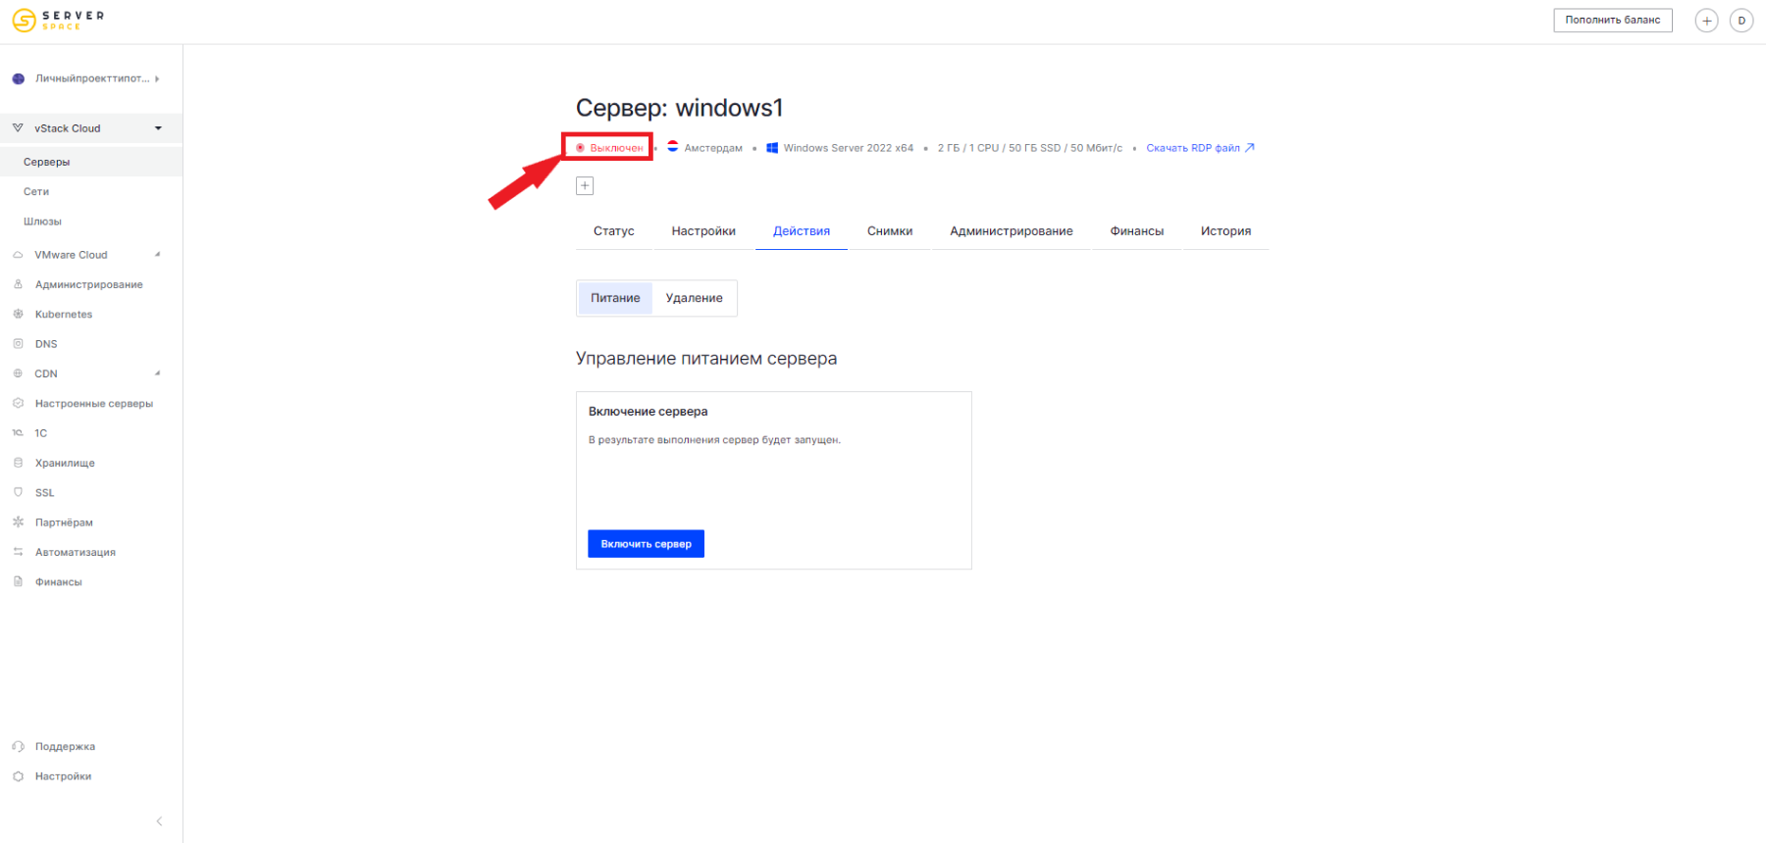Switch to the История tab
Screen dimensions: 1766x843
coord(1226,231)
